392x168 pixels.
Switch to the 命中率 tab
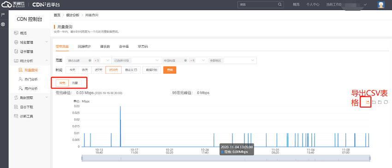pyautogui.click(x=124, y=47)
